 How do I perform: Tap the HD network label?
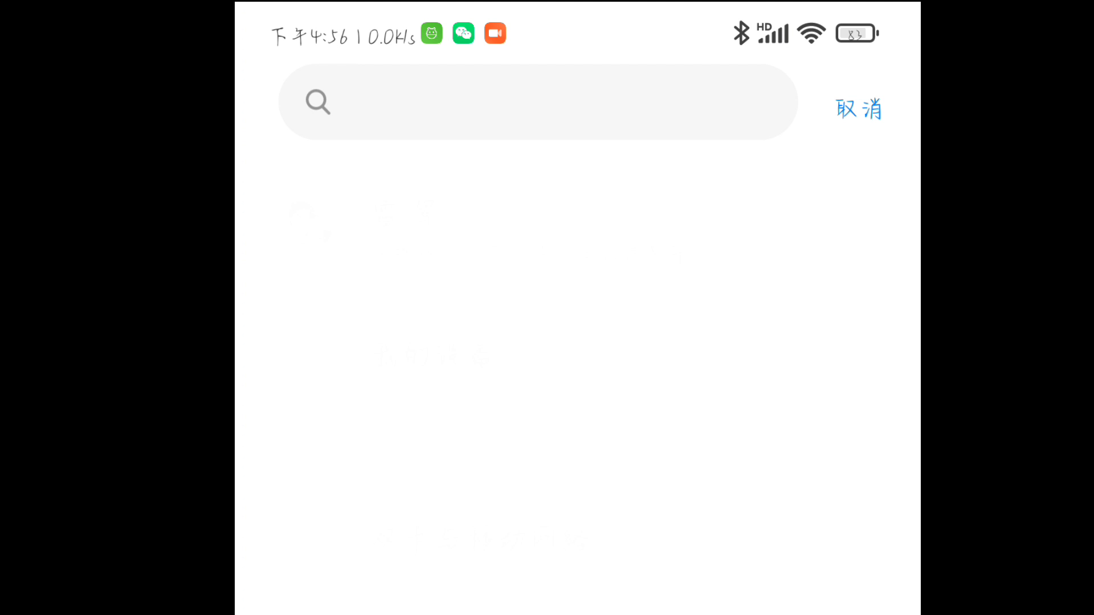764,26
